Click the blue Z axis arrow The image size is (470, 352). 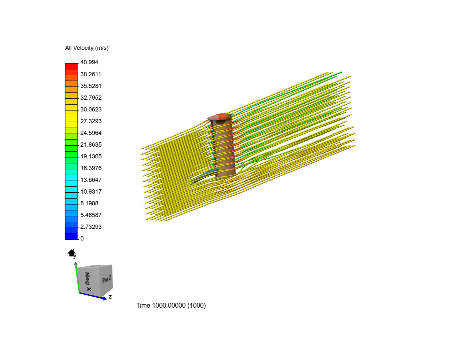93,296
